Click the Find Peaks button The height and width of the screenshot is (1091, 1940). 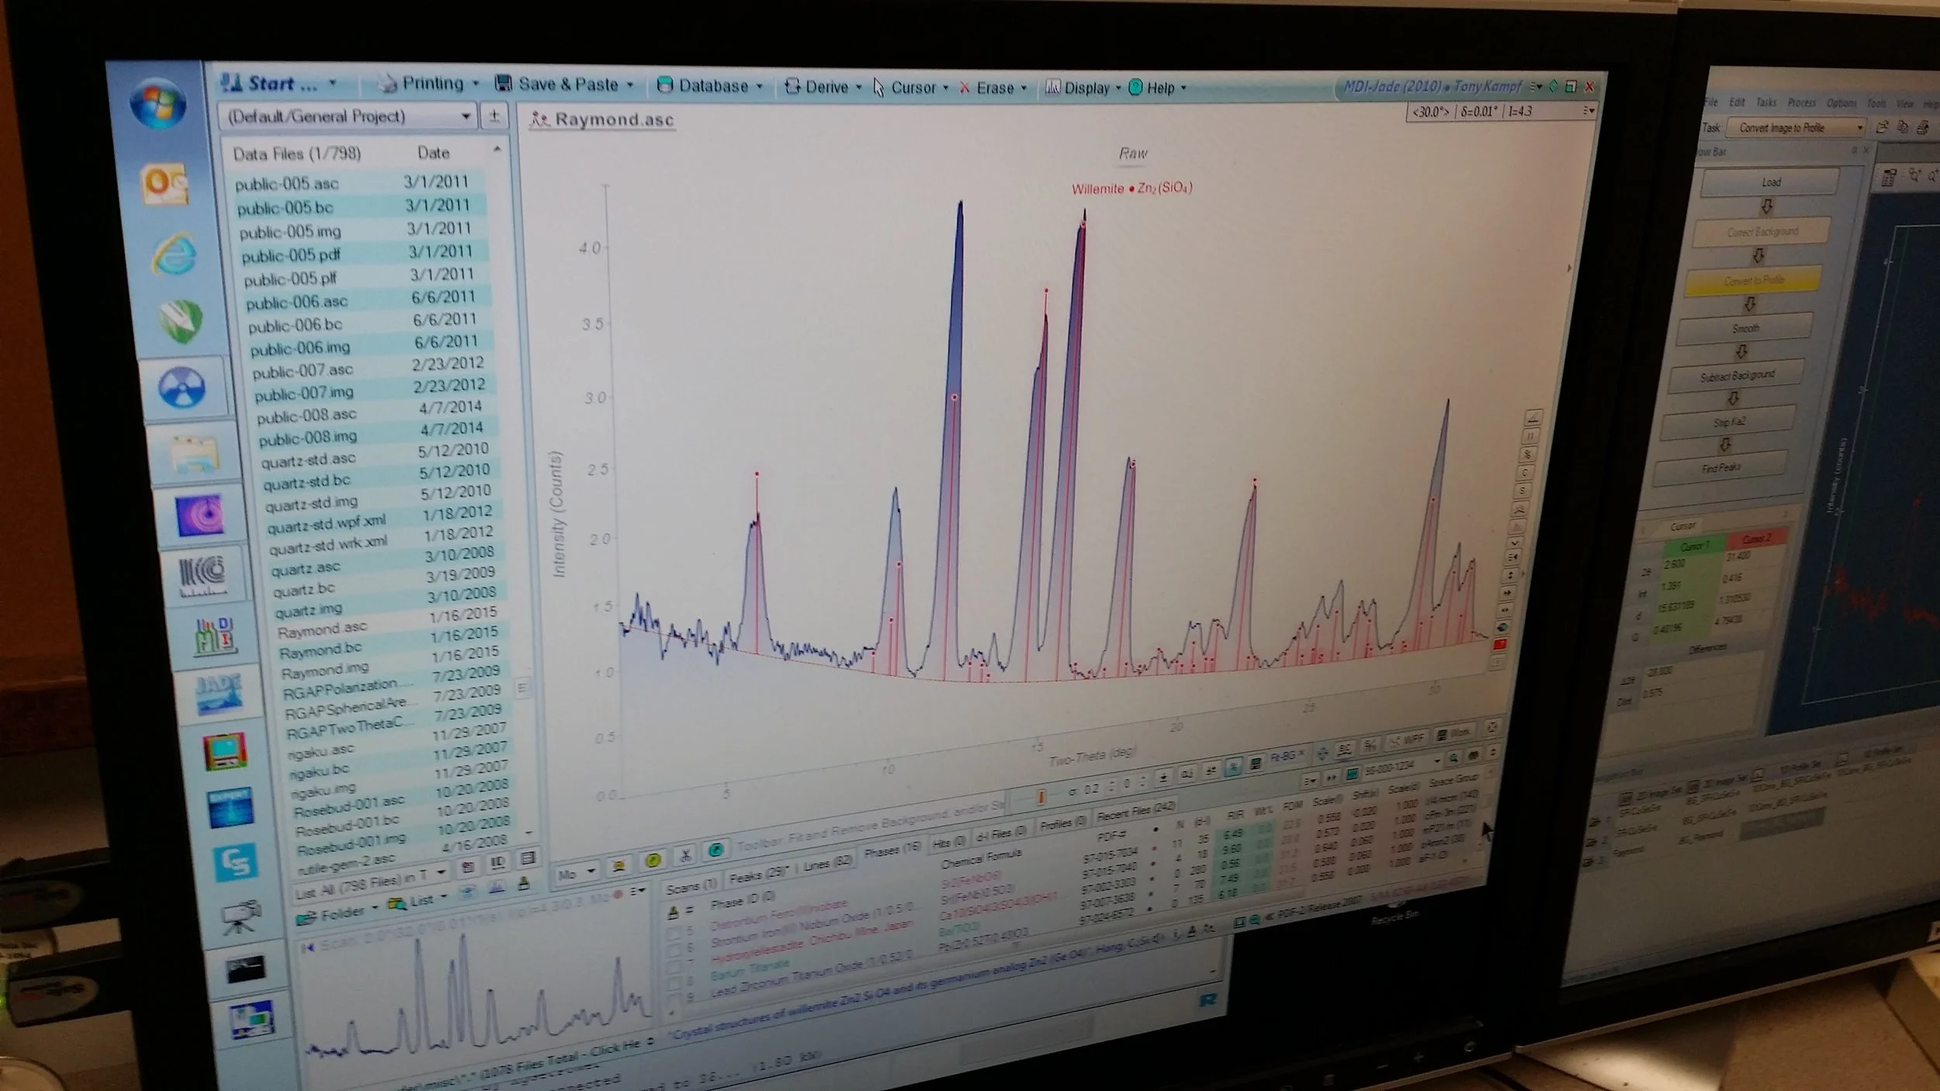1721,468
